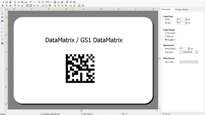Zoom out of the label canvas

[x=43, y=2]
